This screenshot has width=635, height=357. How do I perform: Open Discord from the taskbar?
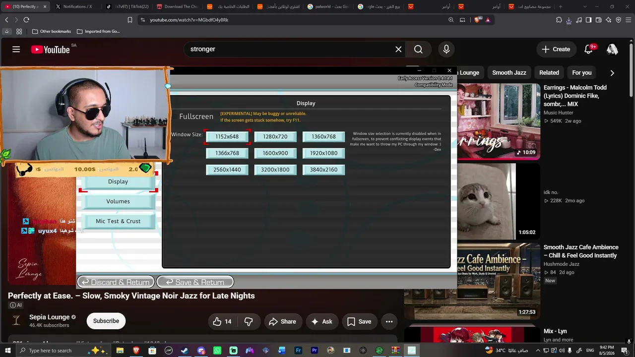201,351
